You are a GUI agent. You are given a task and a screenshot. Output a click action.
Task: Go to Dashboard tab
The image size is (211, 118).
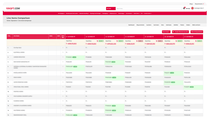[131, 25]
